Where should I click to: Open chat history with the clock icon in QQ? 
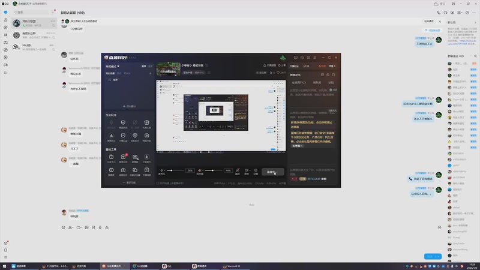point(439,227)
